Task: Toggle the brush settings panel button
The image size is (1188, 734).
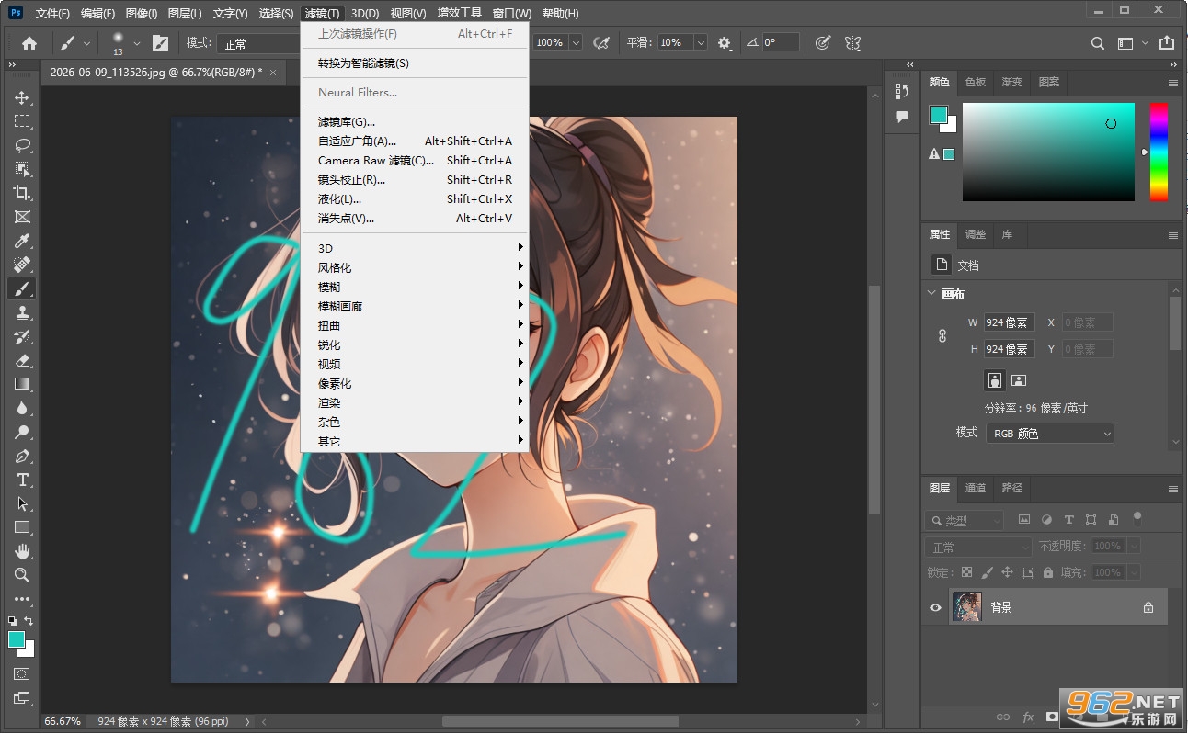Action: coord(160,42)
